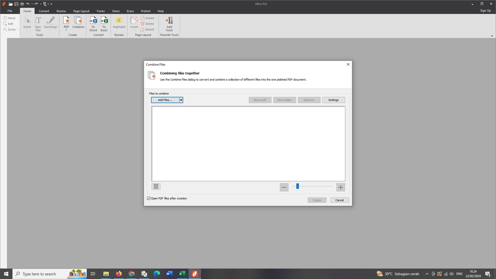Convert using the To Excel icon
This screenshot has width=496, height=279.
tap(104, 24)
